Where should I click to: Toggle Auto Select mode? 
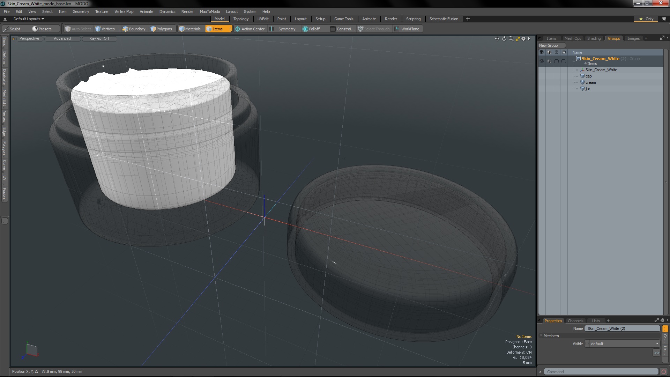pos(78,29)
